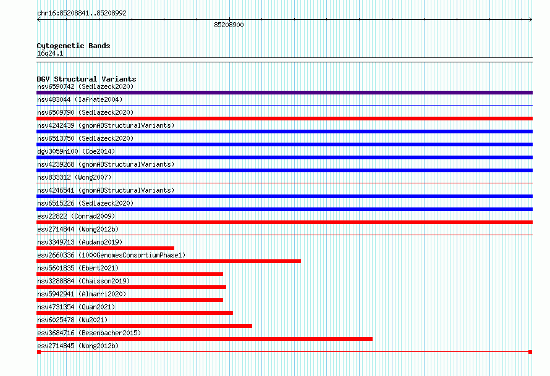Select the blue dgv3059n100 variant bar
Screen dimensions: 550x376
click(284, 157)
